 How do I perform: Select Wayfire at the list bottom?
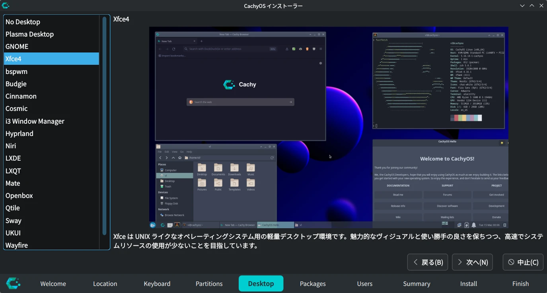click(17, 245)
